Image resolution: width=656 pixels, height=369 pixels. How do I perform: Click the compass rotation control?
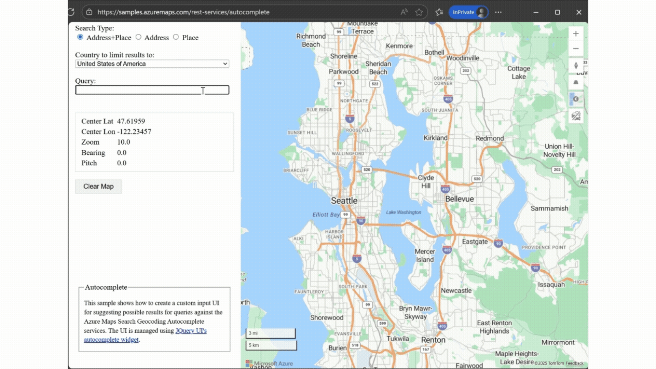coord(576,66)
